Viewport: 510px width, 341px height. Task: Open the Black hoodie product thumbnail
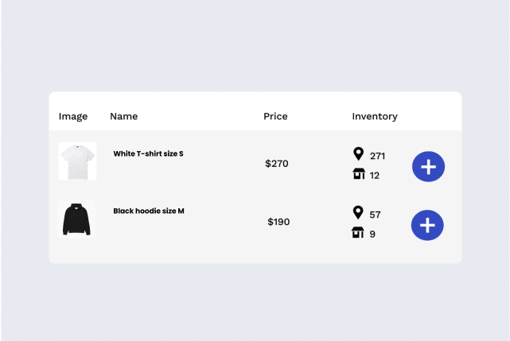coord(76,219)
